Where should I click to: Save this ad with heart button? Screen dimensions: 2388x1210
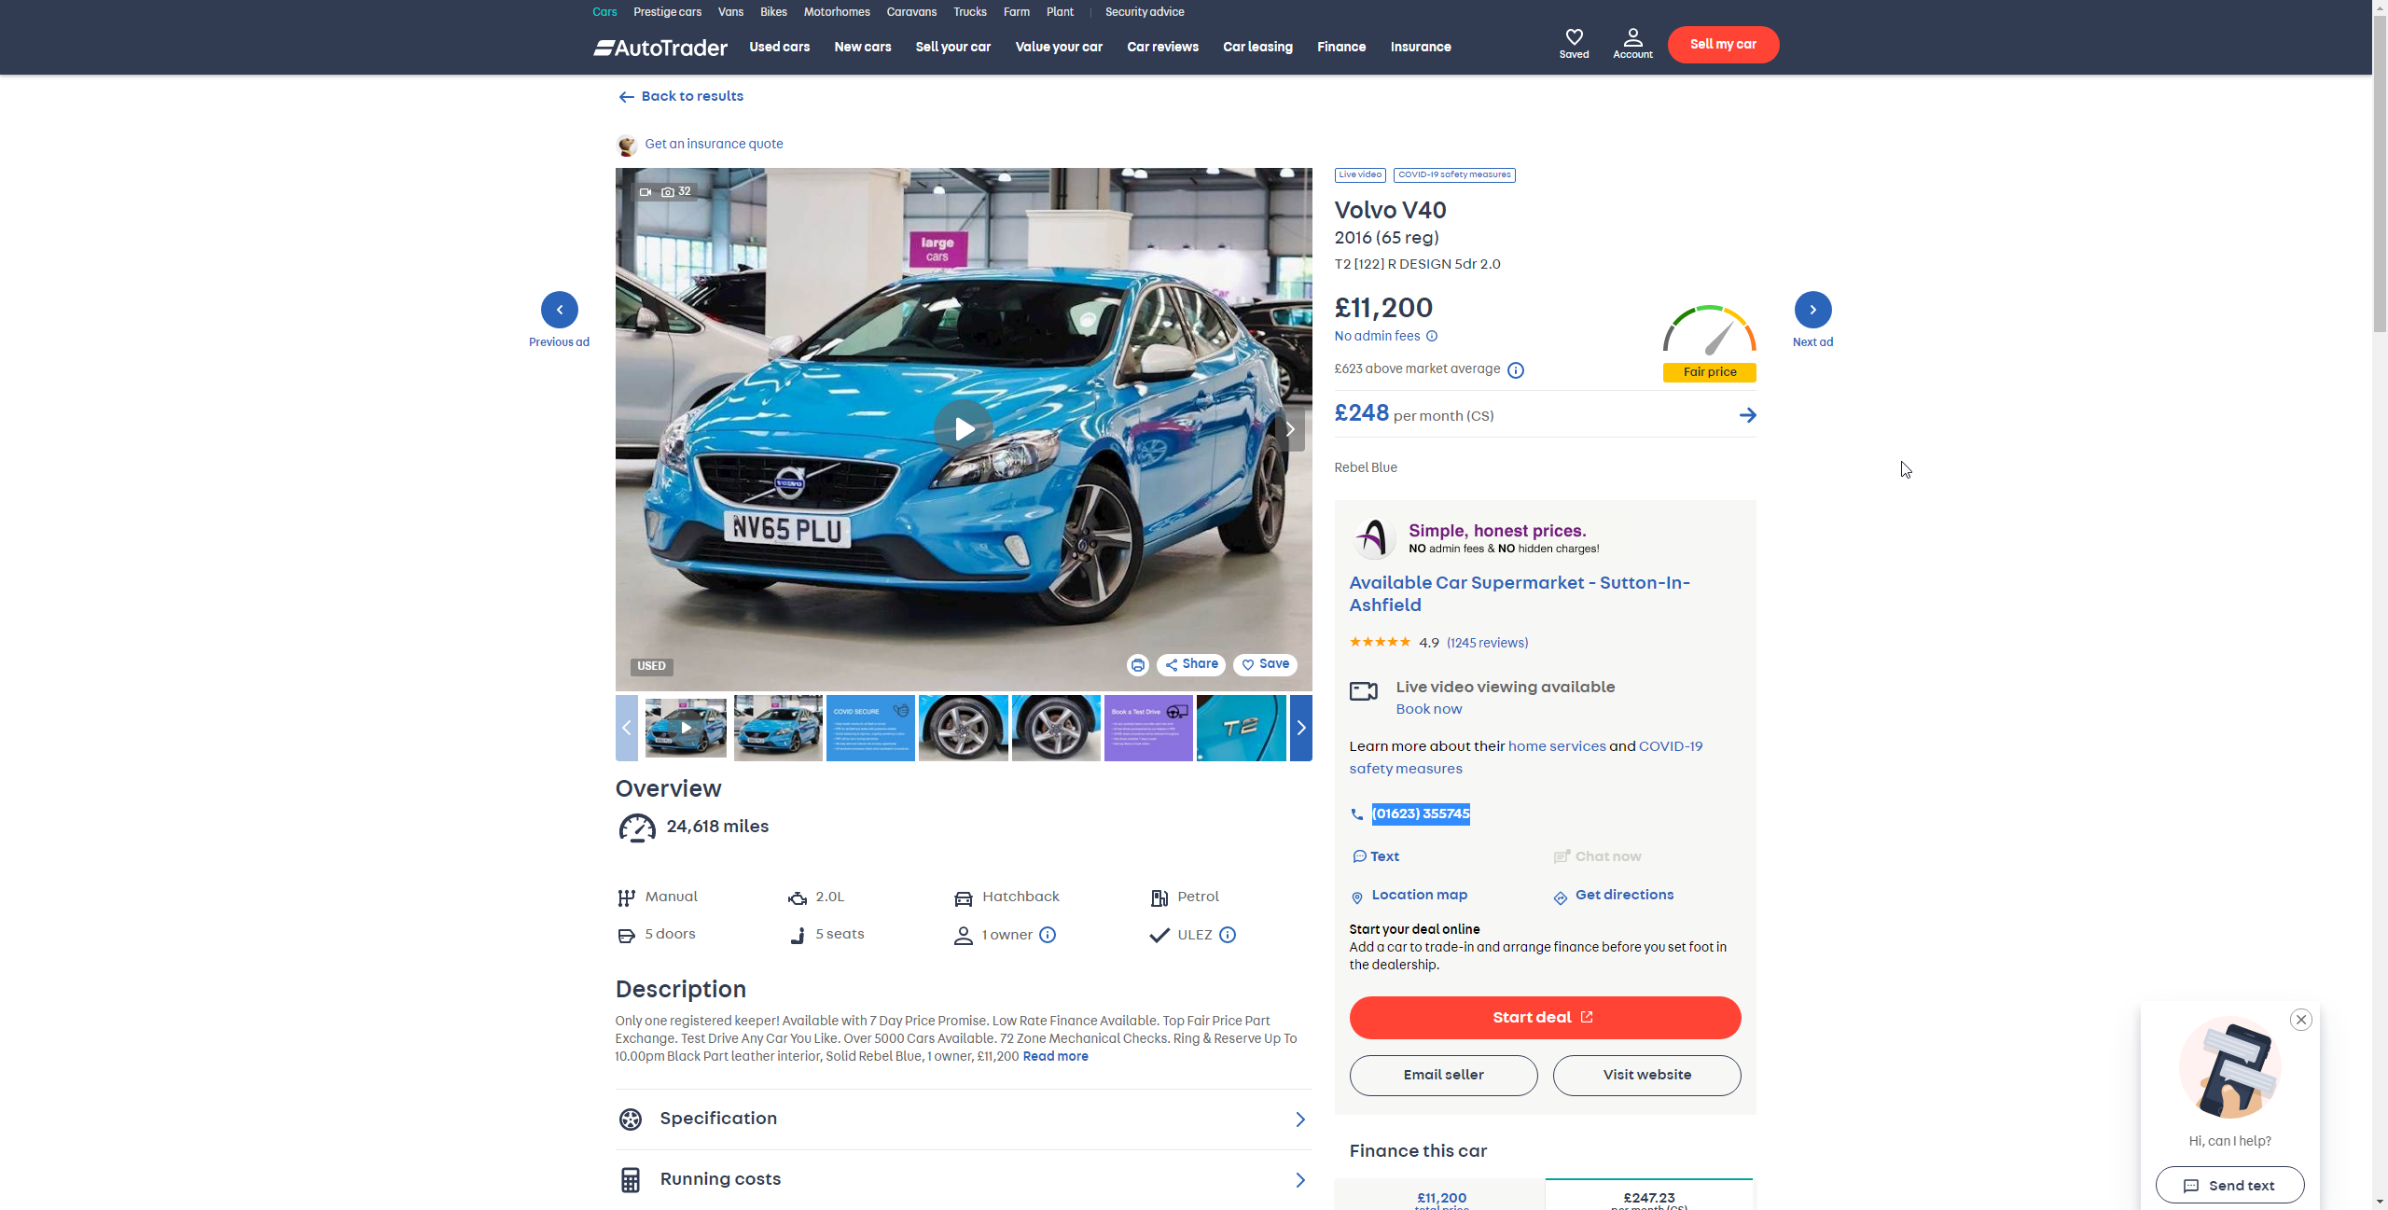(1265, 664)
